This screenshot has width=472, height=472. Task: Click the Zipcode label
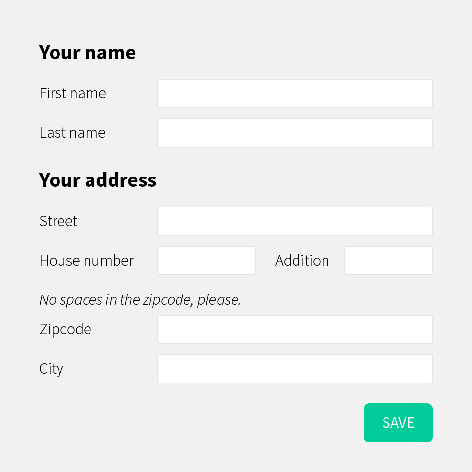pyautogui.click(x=65, y=329)
